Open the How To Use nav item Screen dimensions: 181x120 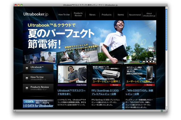pos(64,15)
